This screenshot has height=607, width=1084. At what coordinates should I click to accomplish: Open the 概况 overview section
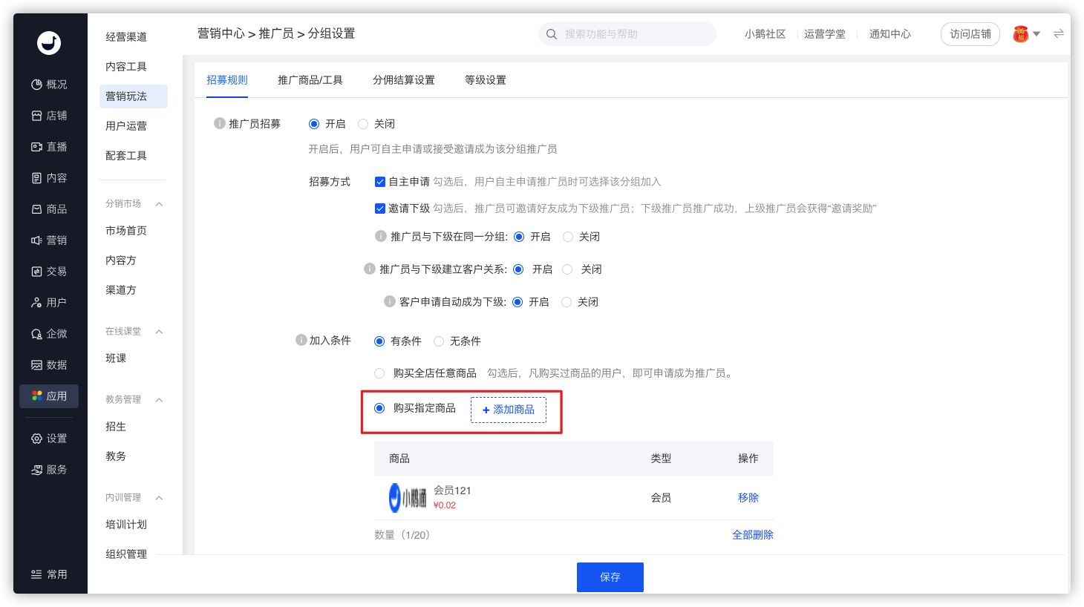tap(49, 85)
